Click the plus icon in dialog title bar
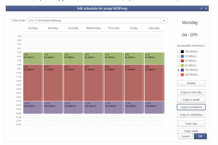218x145 pixels. (x=201, y=8)
